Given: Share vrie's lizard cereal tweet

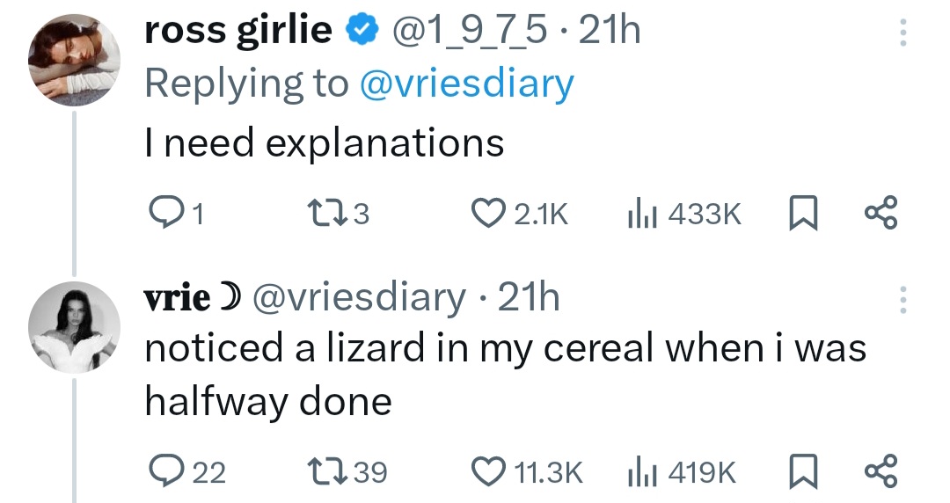Looking at the screenshot, I should pos(881,471).
